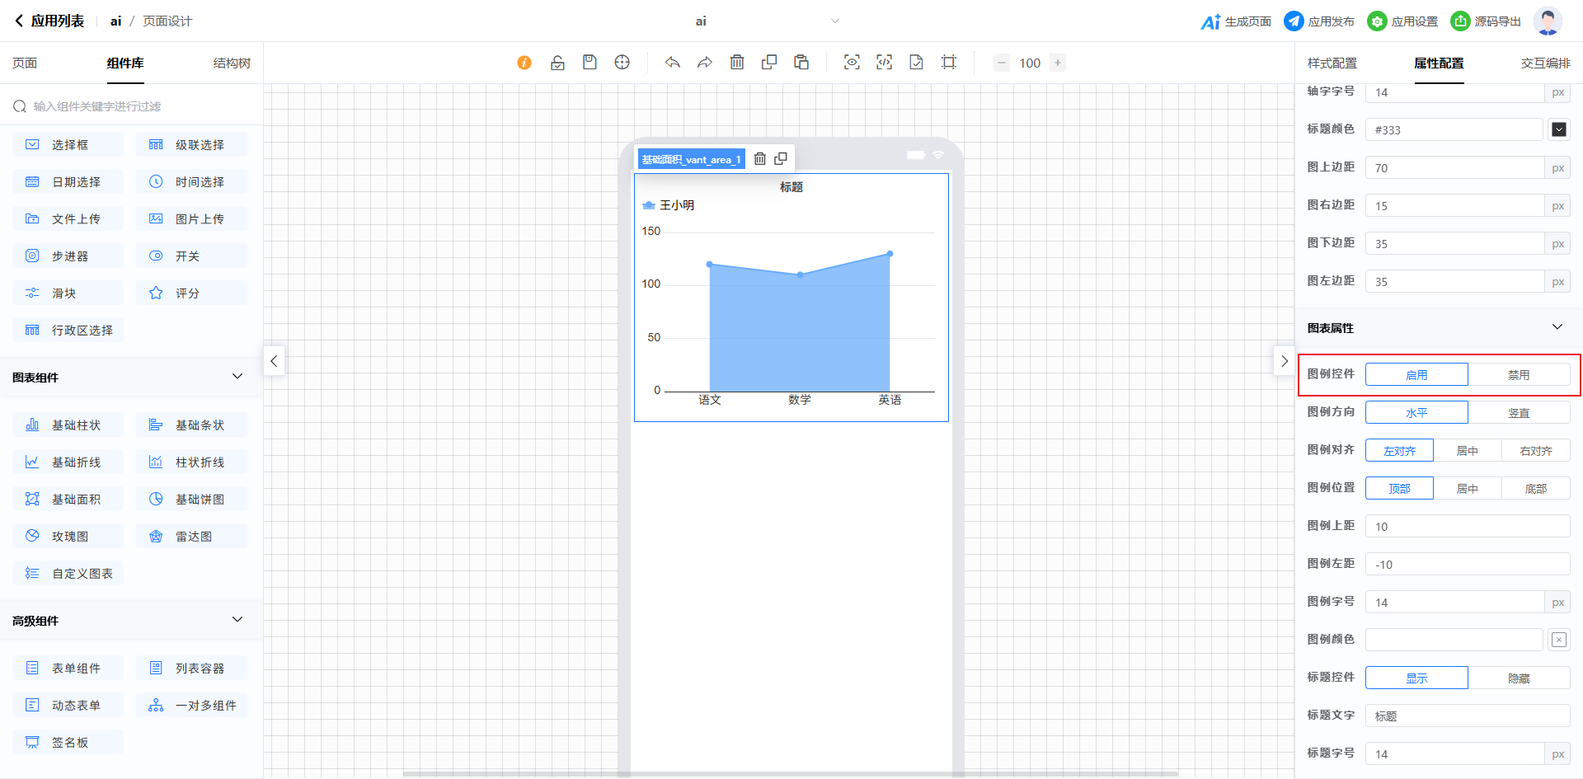Click the 源码导出 button

click(1486, 21)
